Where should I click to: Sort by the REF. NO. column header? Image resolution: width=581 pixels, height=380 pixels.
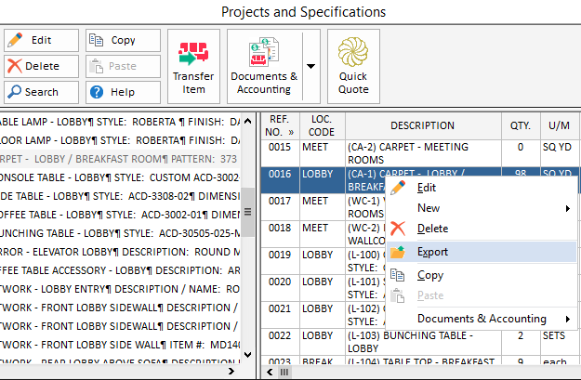click(278, 125)
